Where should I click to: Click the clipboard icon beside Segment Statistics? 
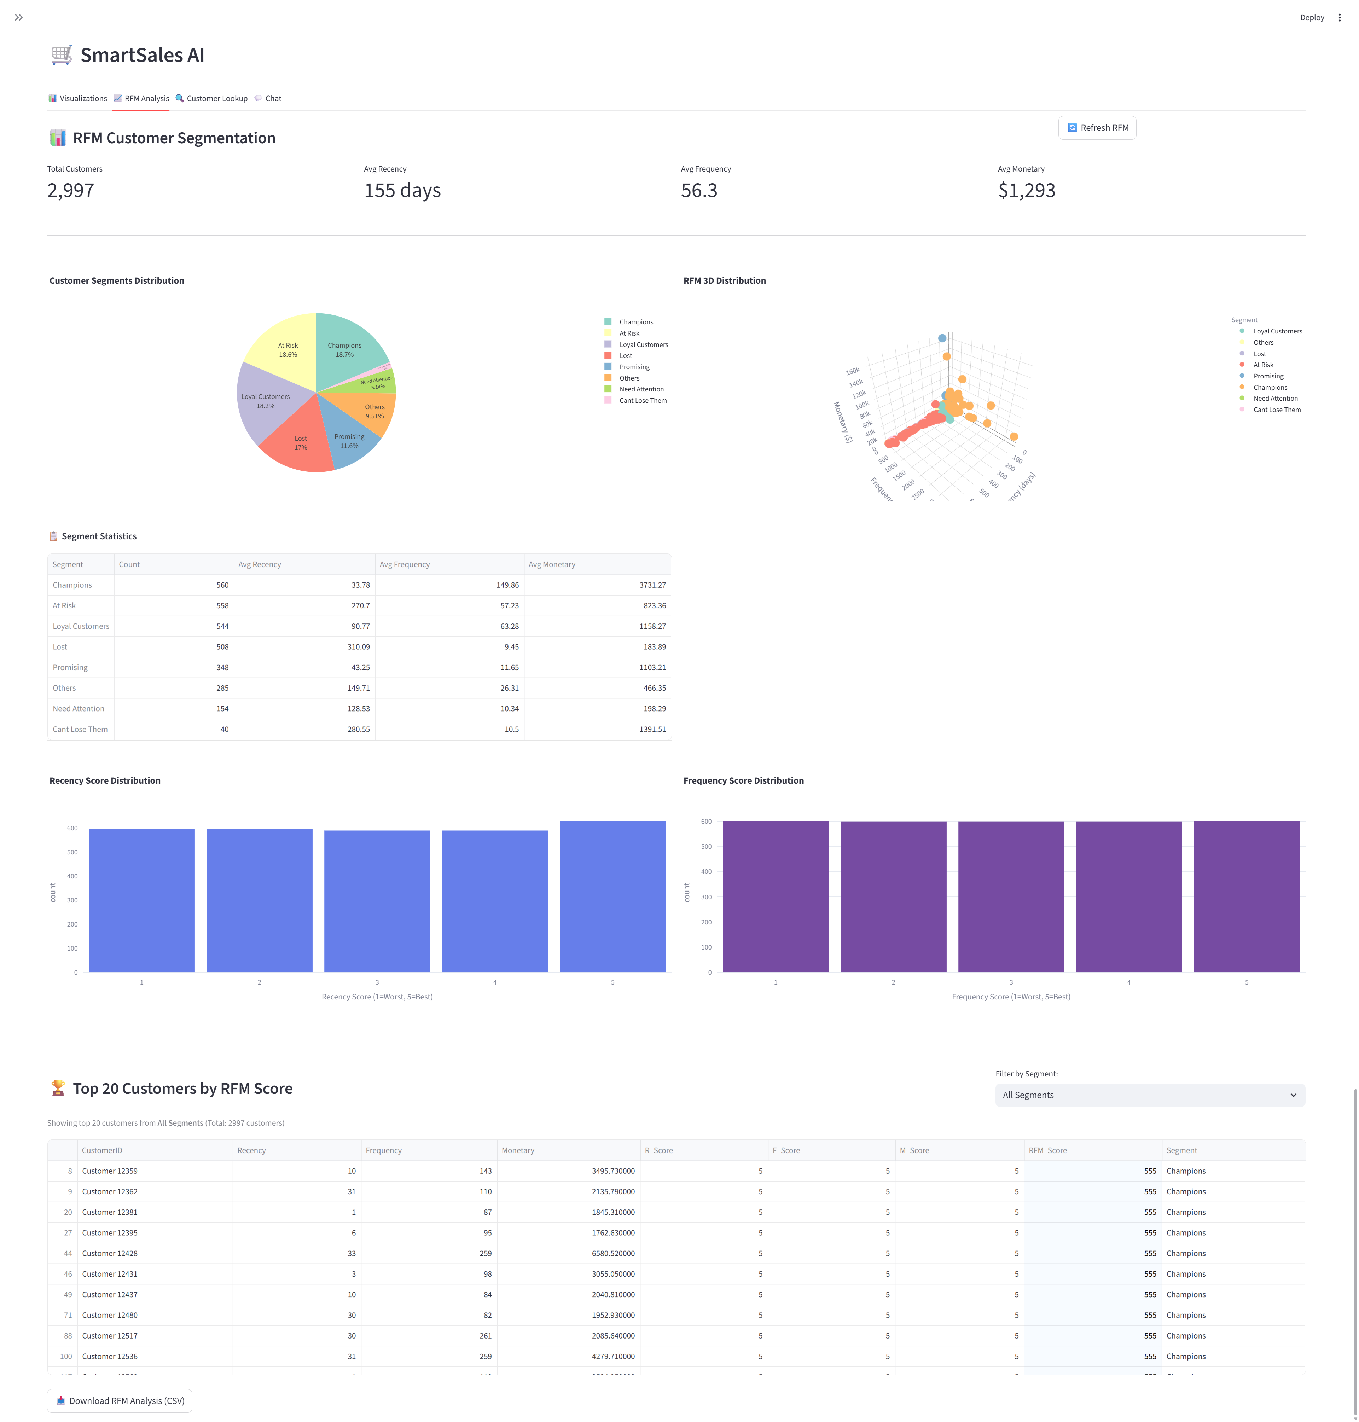53,536
